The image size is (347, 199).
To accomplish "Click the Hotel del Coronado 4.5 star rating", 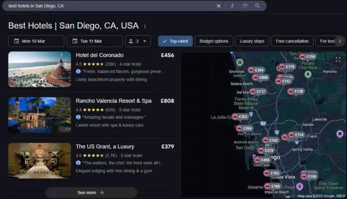I will tap(90, 64).
